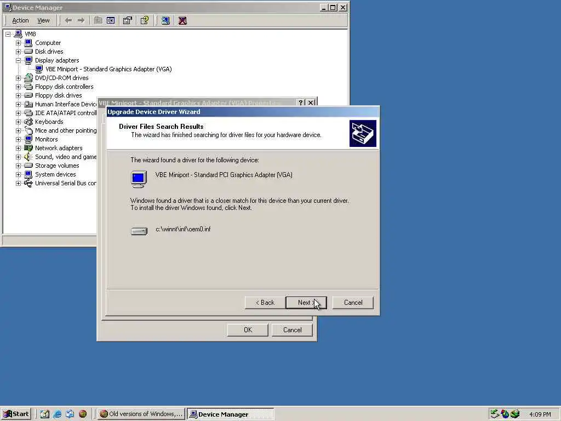The image size is (561, 421).
Task: Select the Universal Serial Bus icon
Action: pos(28,183)
